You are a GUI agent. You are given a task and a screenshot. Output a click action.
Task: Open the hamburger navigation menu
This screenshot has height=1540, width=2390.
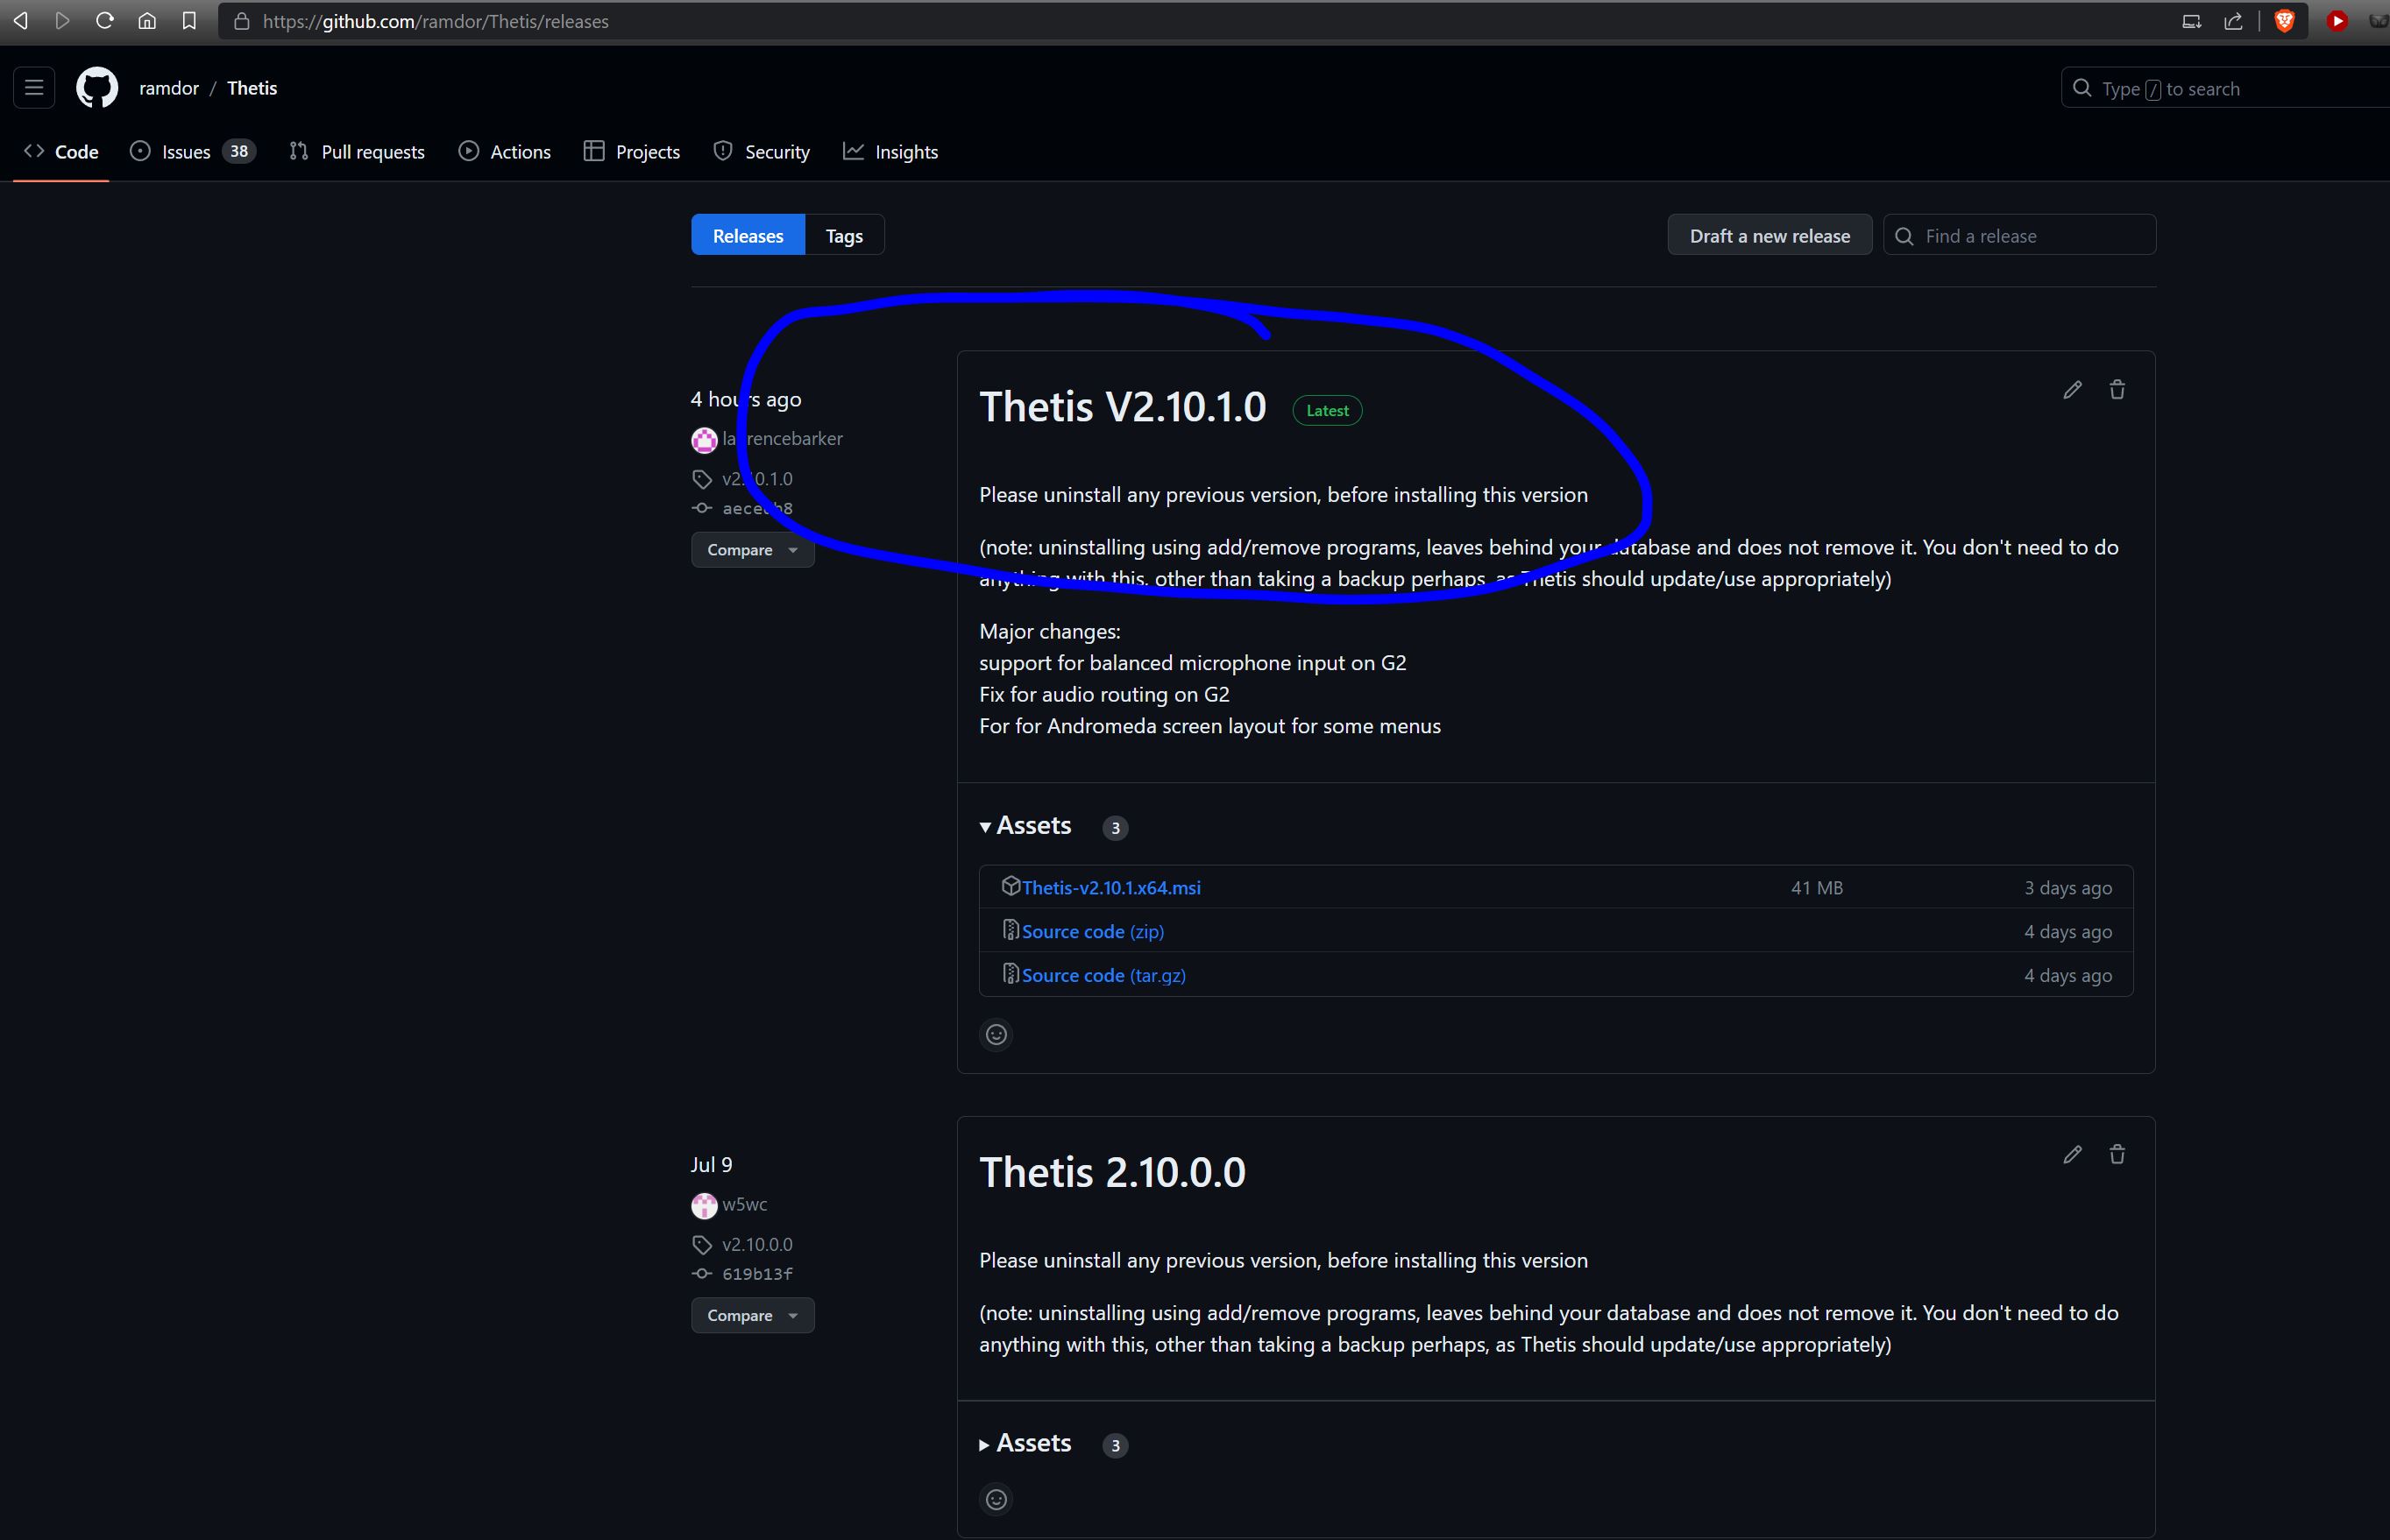[34, 88]
